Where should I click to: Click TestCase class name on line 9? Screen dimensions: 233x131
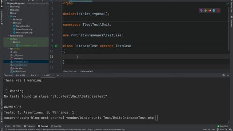(123, 46)
